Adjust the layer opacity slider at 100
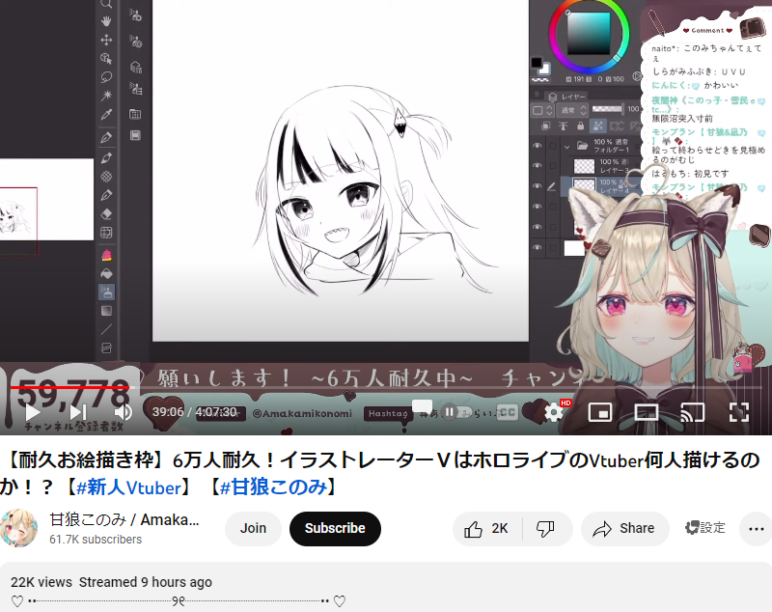772x612 pixels. coord(607,109)
